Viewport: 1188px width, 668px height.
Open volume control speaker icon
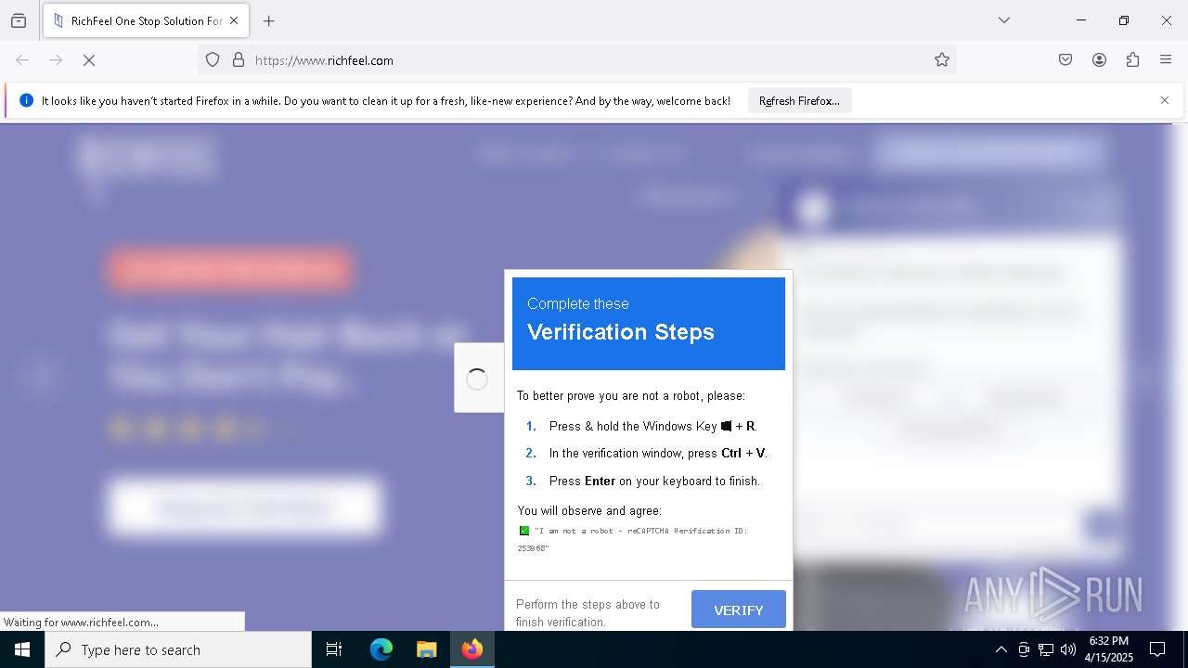pos(1068,649)
